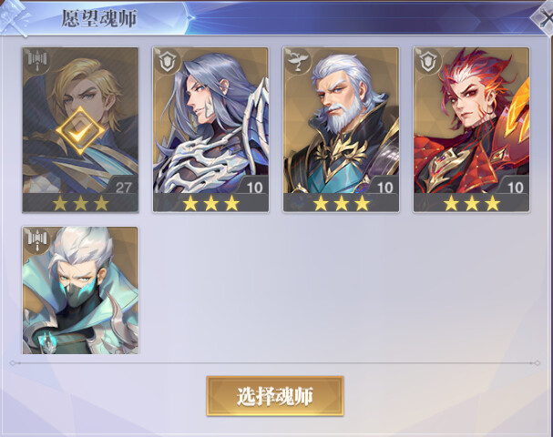Close the 愿望魂师 dialog
This screenshot has width=553, height=437.
tap(545, 17)
